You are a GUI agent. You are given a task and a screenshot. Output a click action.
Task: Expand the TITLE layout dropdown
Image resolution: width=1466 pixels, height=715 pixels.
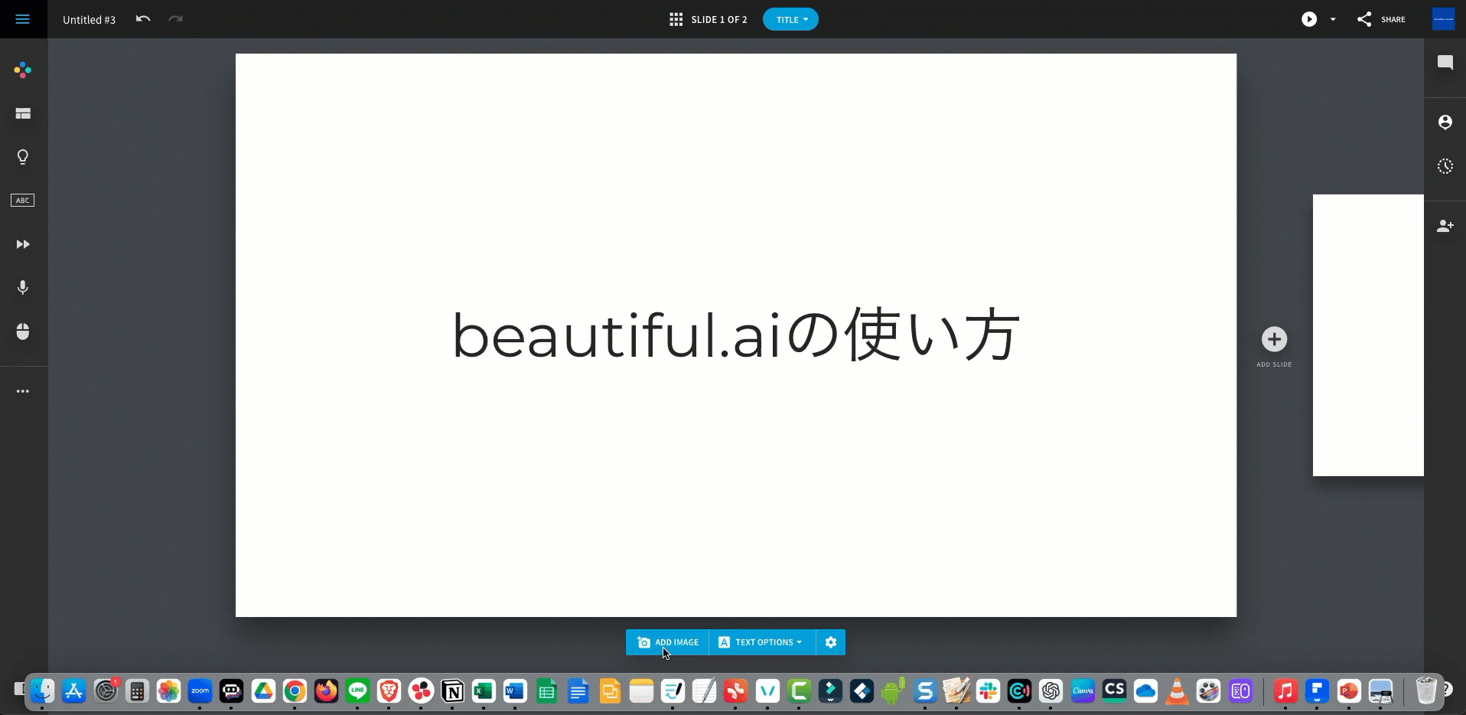(790, 20)
